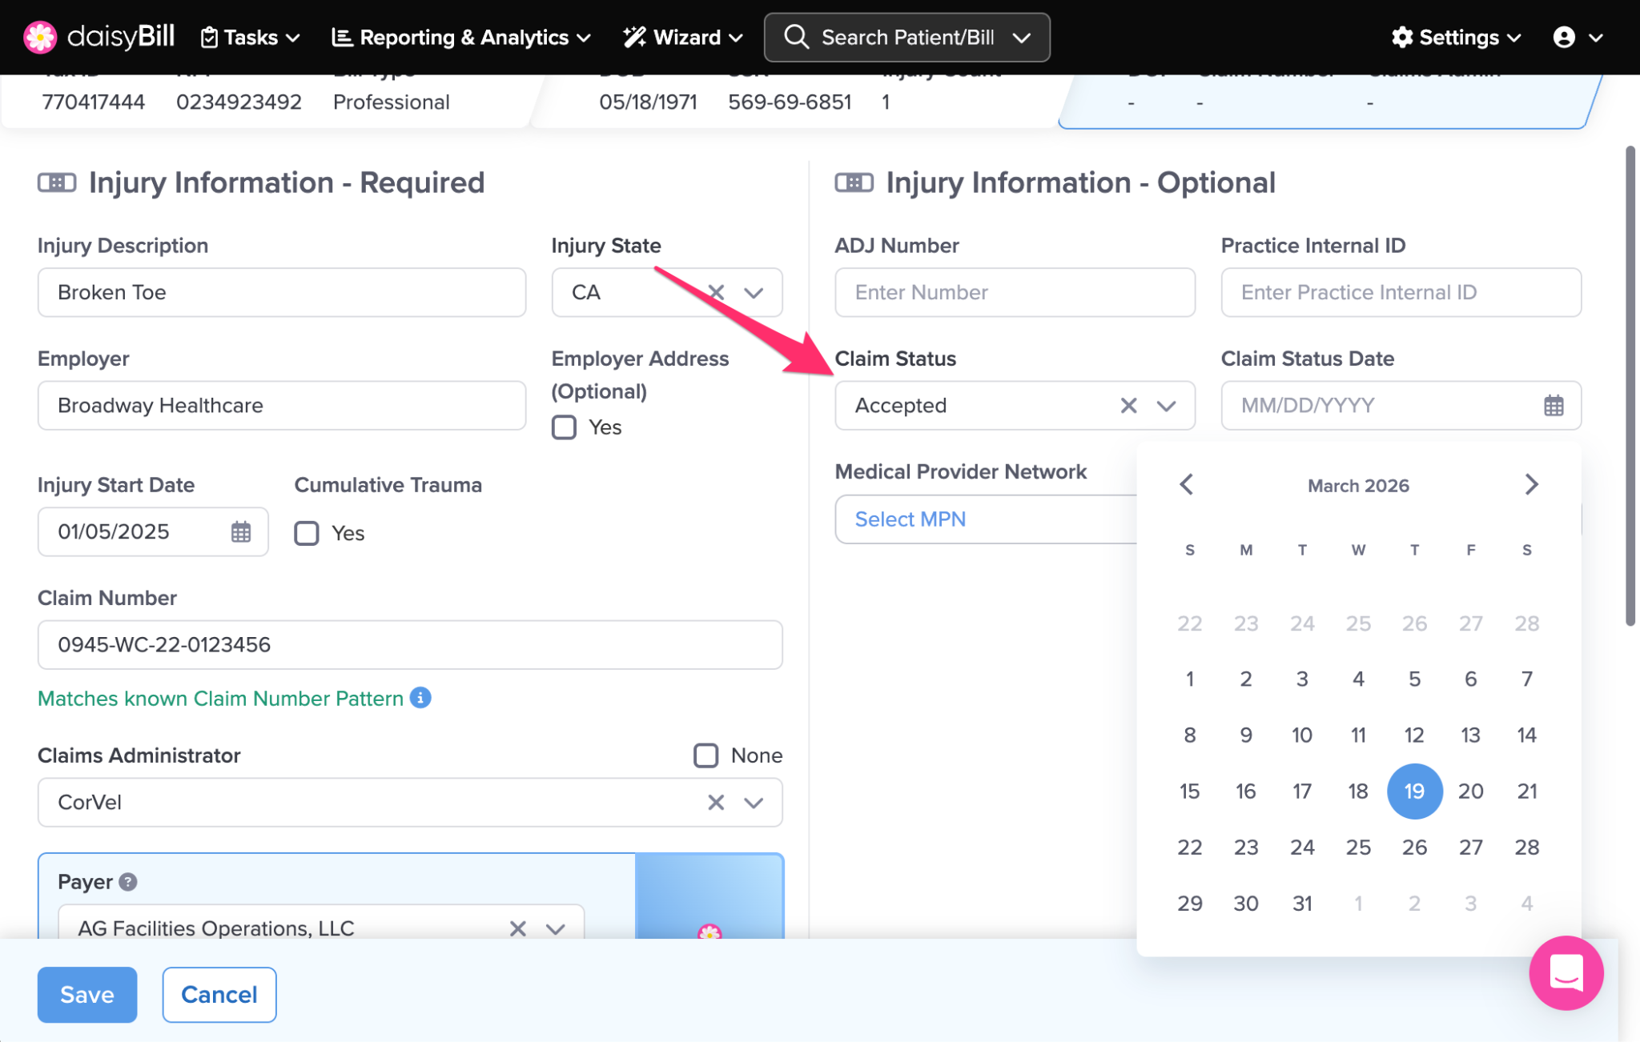The width and height of the screenshot is (1640, 1042).
Task: Click the Cancel button
Action: coord(219,995)
